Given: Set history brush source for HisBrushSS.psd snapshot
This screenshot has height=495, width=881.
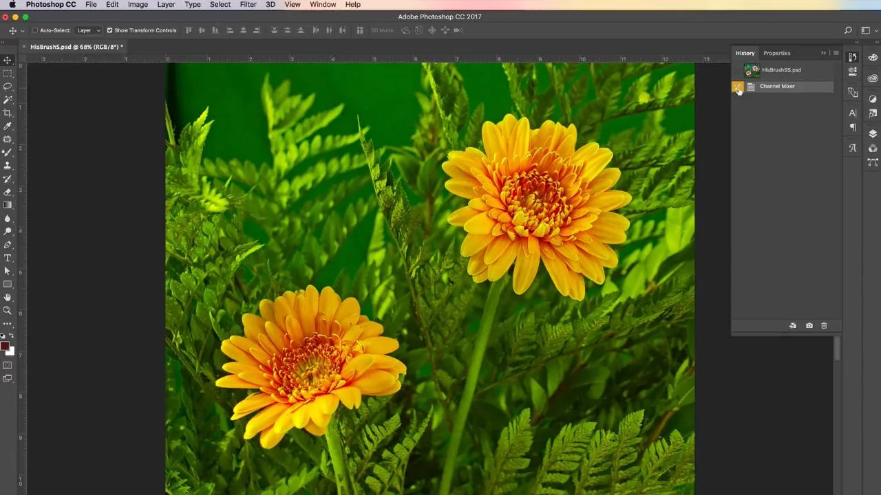Looking at the screenshot, I should 737,69.
